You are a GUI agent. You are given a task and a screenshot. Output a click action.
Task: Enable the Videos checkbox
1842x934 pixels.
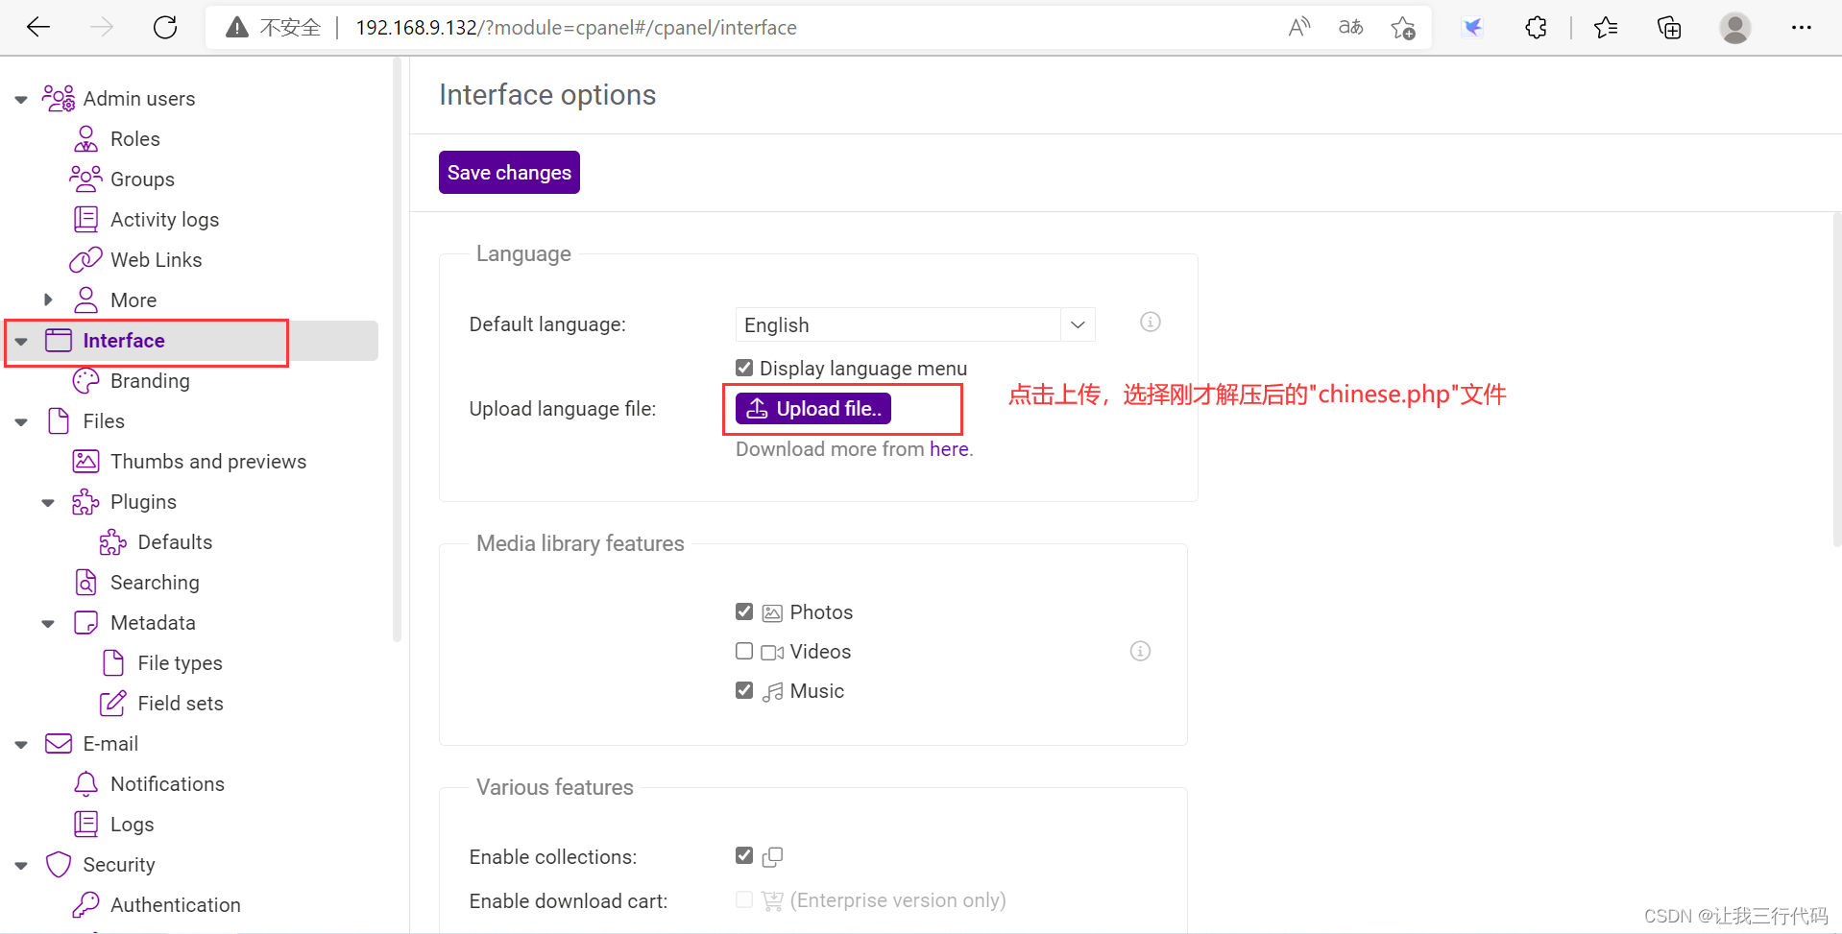744,651
